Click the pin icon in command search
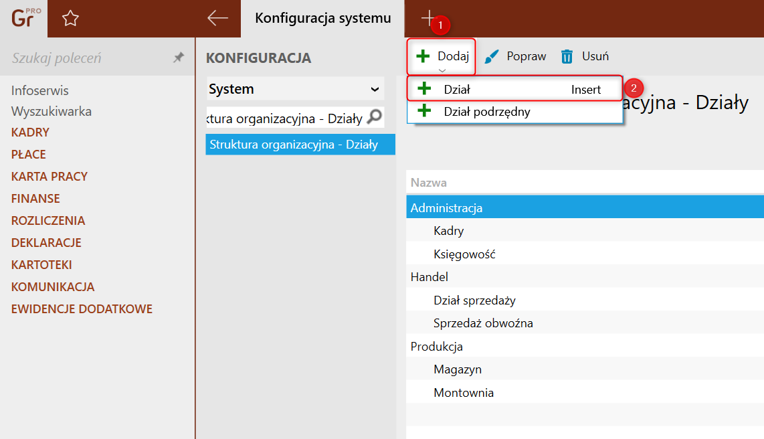 pyautogui.click(x=179, y=58)
